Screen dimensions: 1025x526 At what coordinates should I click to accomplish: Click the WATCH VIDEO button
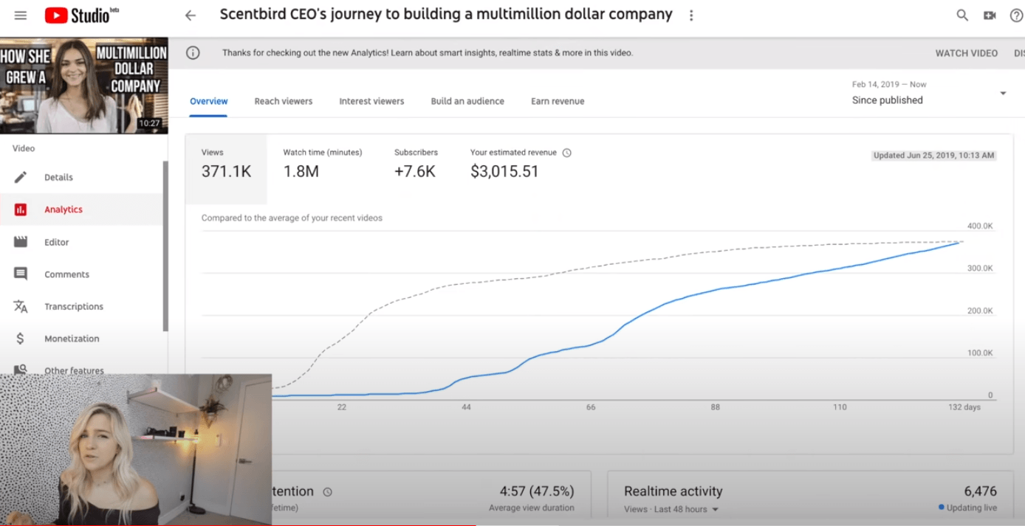click(x=966, y=53)
